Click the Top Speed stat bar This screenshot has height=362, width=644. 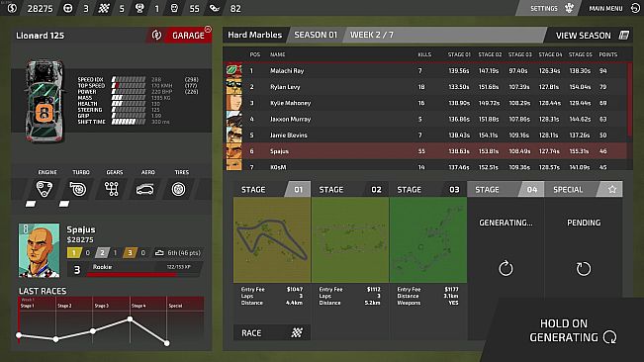(129, 86)
